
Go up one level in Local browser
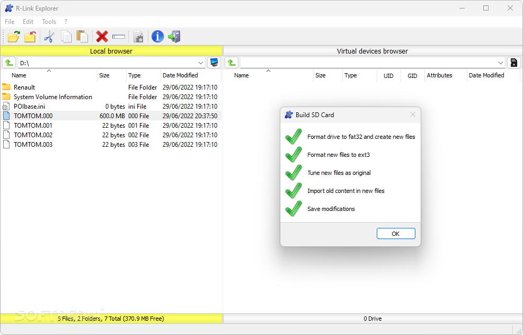tap(9, 63)
